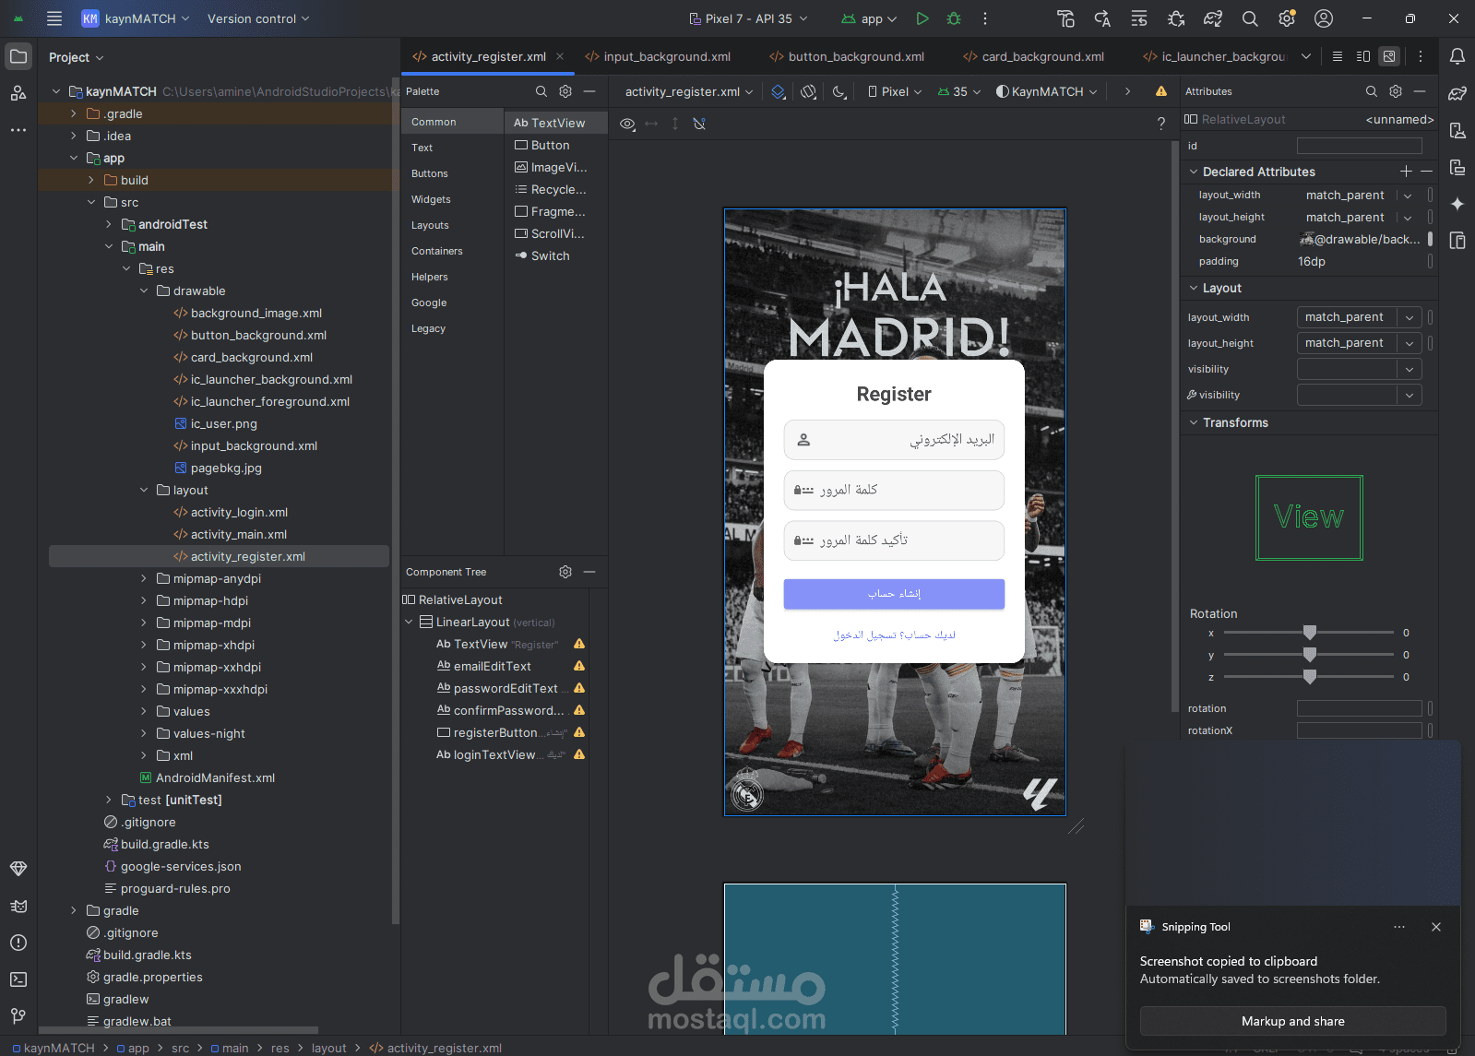Open the Gemini sparkle tool window

[x=1457, y=204]
